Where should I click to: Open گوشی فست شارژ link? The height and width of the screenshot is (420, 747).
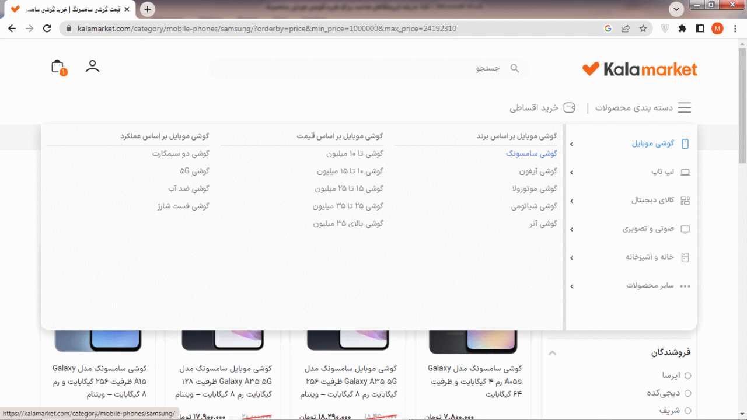(x=183, y=206)
